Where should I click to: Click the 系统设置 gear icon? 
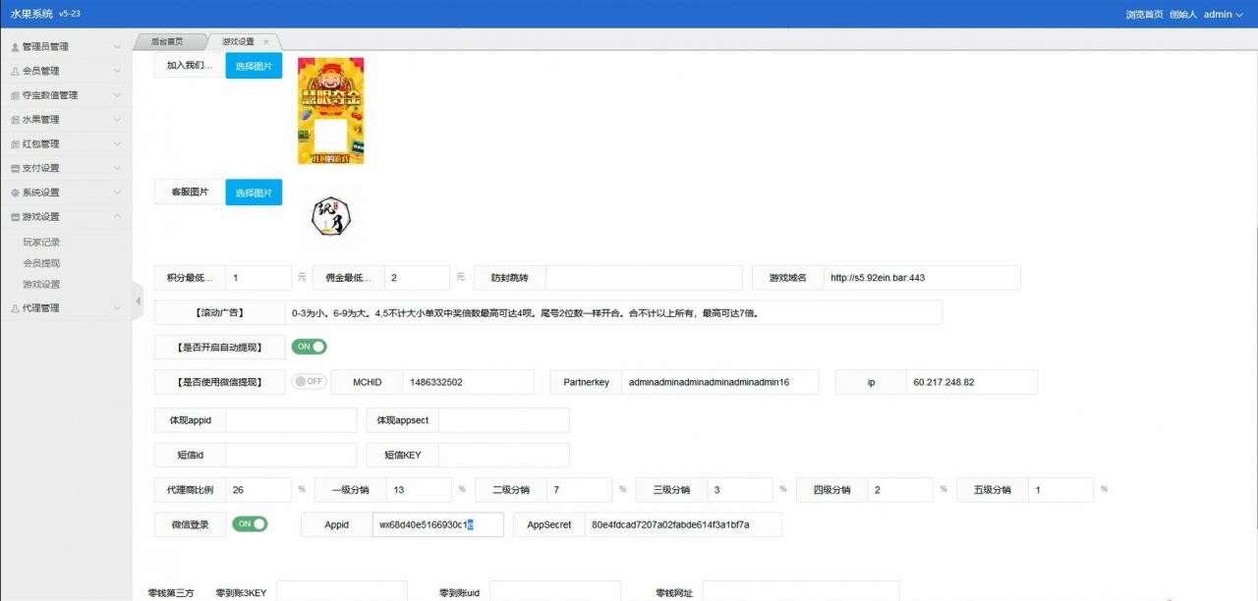tap(15, 193)
